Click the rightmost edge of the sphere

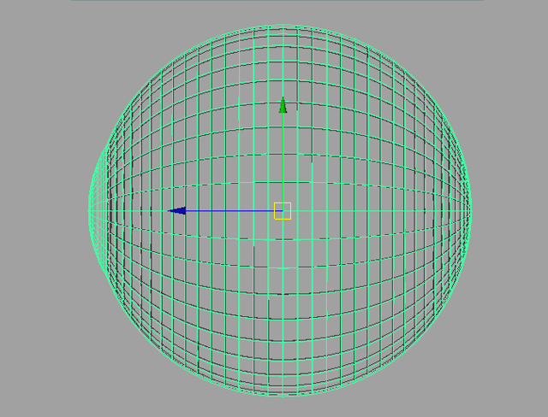470,210
